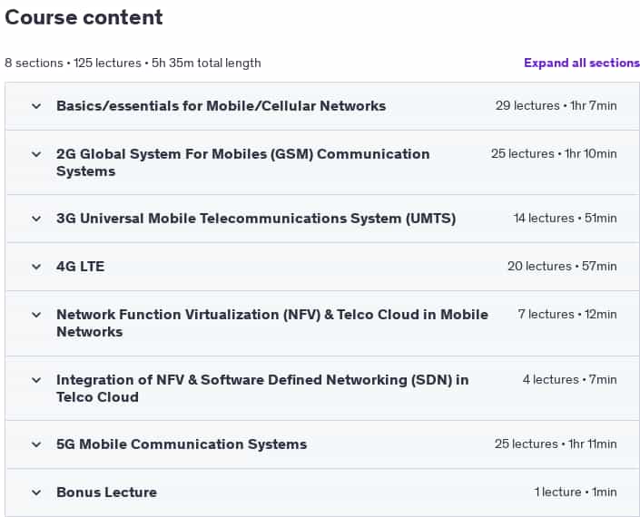Open the NFV & Telco Cloud chevron
640x517 pixels.
tap(36, 315)
